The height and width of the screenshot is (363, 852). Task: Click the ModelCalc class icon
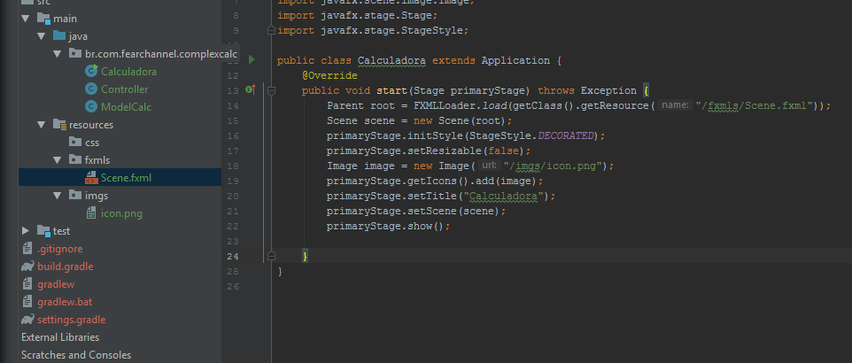point(91,107)
